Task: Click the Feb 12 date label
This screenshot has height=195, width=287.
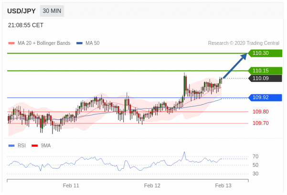Action: pyautogui.click(x=152, y=185)
